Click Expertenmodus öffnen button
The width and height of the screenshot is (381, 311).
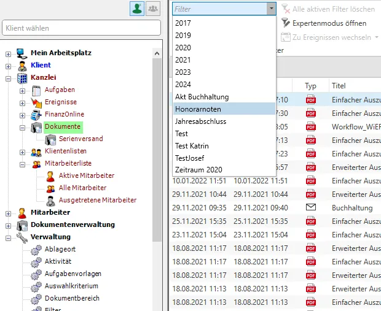(x=324, y=23)
